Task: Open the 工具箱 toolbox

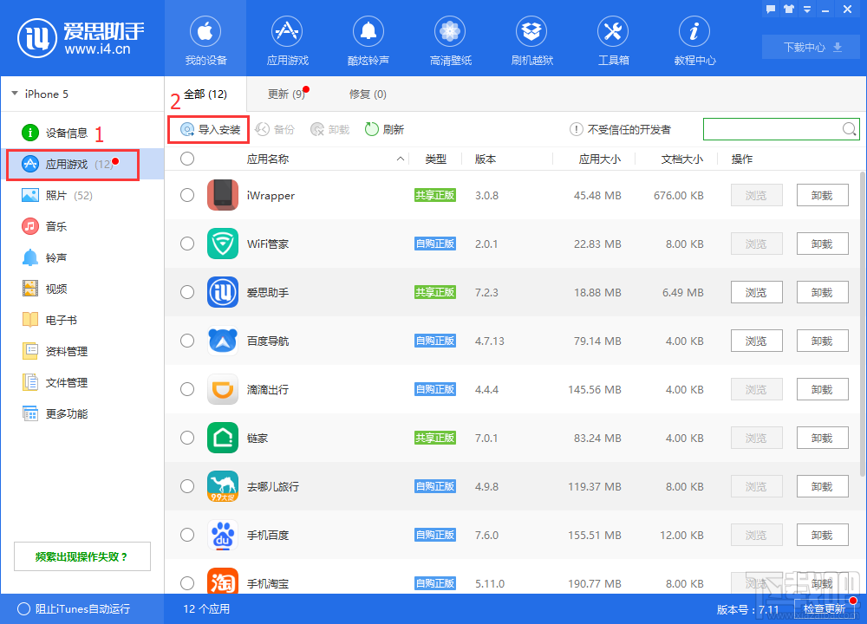Action: (x=613, y=39)
